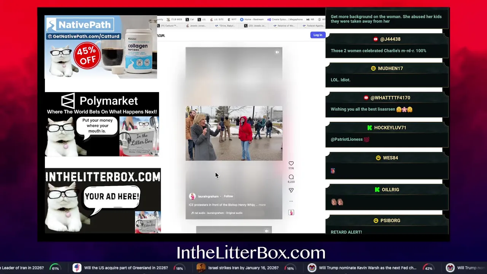Switch to the '(20) Jewels Jo...' browser tab
This screenshot has height=274, width=487.
pos(255,25)
